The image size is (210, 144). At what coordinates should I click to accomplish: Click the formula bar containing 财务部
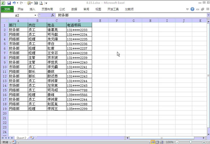click(131, 15)
